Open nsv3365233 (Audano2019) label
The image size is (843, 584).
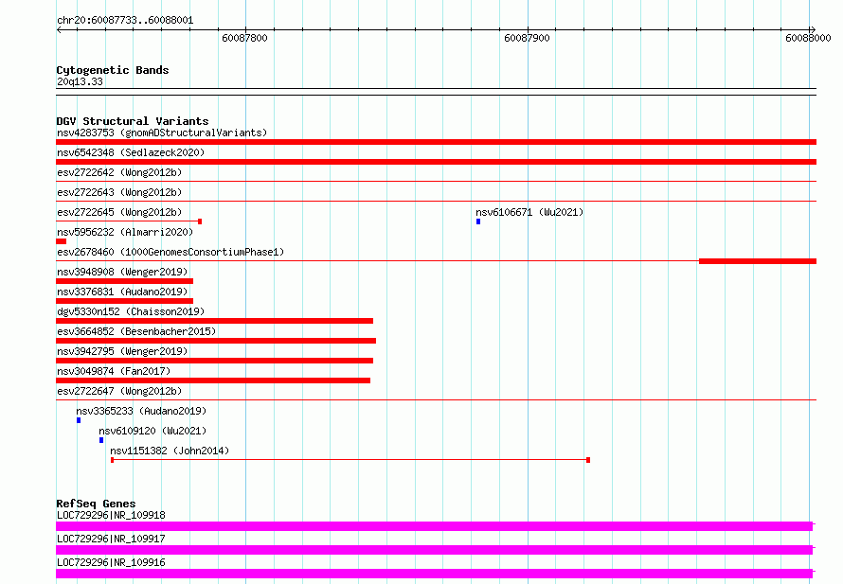tap(141, 411)
